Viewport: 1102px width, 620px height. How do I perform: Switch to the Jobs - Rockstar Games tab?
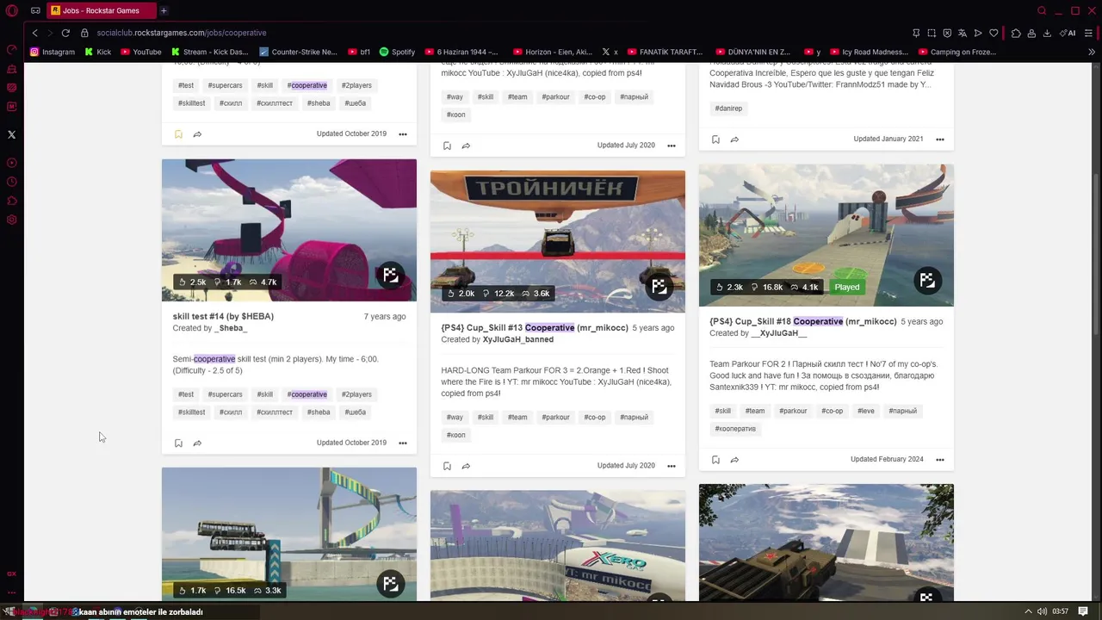pyautogui.click(x=101, y=10)
